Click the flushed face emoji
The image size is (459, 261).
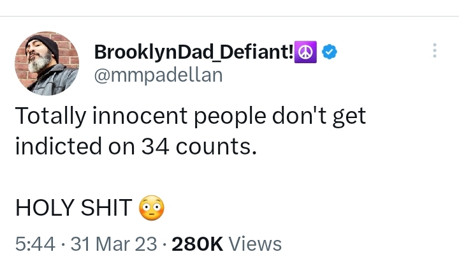151,207
